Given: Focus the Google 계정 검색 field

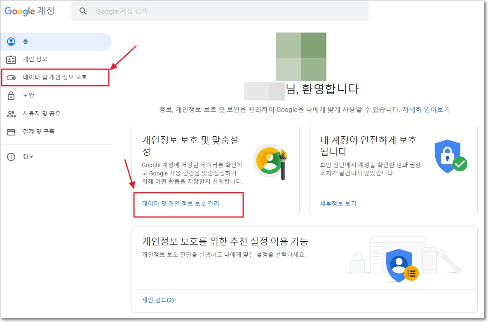Looking at the screenshot, I should [x=220, y=11].
